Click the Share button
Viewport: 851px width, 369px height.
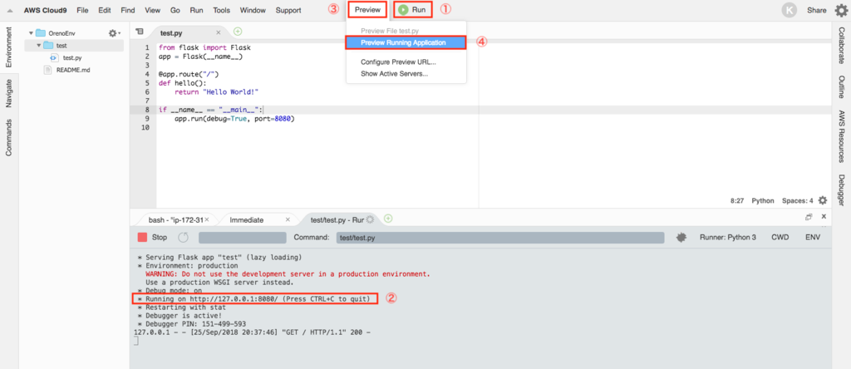click(x=817, y=10)
